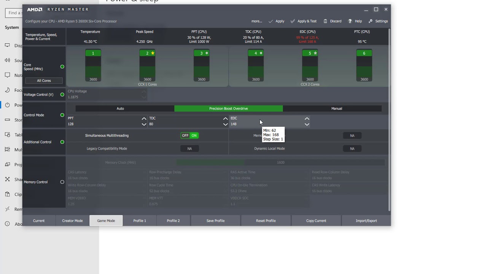Open the Help option
Image resolution: width=487 pixels, height=274 pixels.
pos(355,21)
